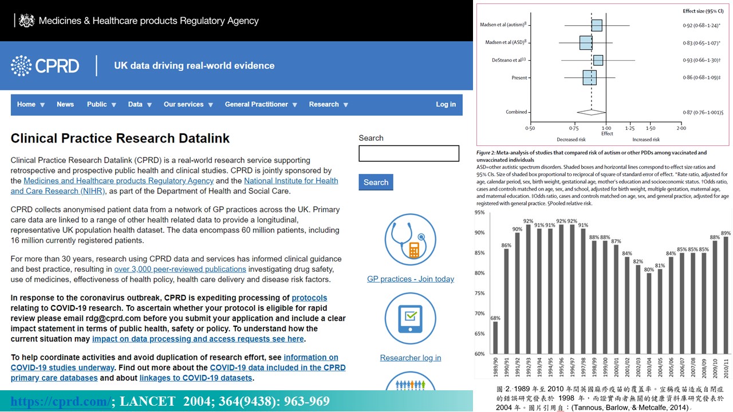The width and height of the screenshot is (733, 412).
Task: Open the protocols link
Action: (x=309, y=298)
